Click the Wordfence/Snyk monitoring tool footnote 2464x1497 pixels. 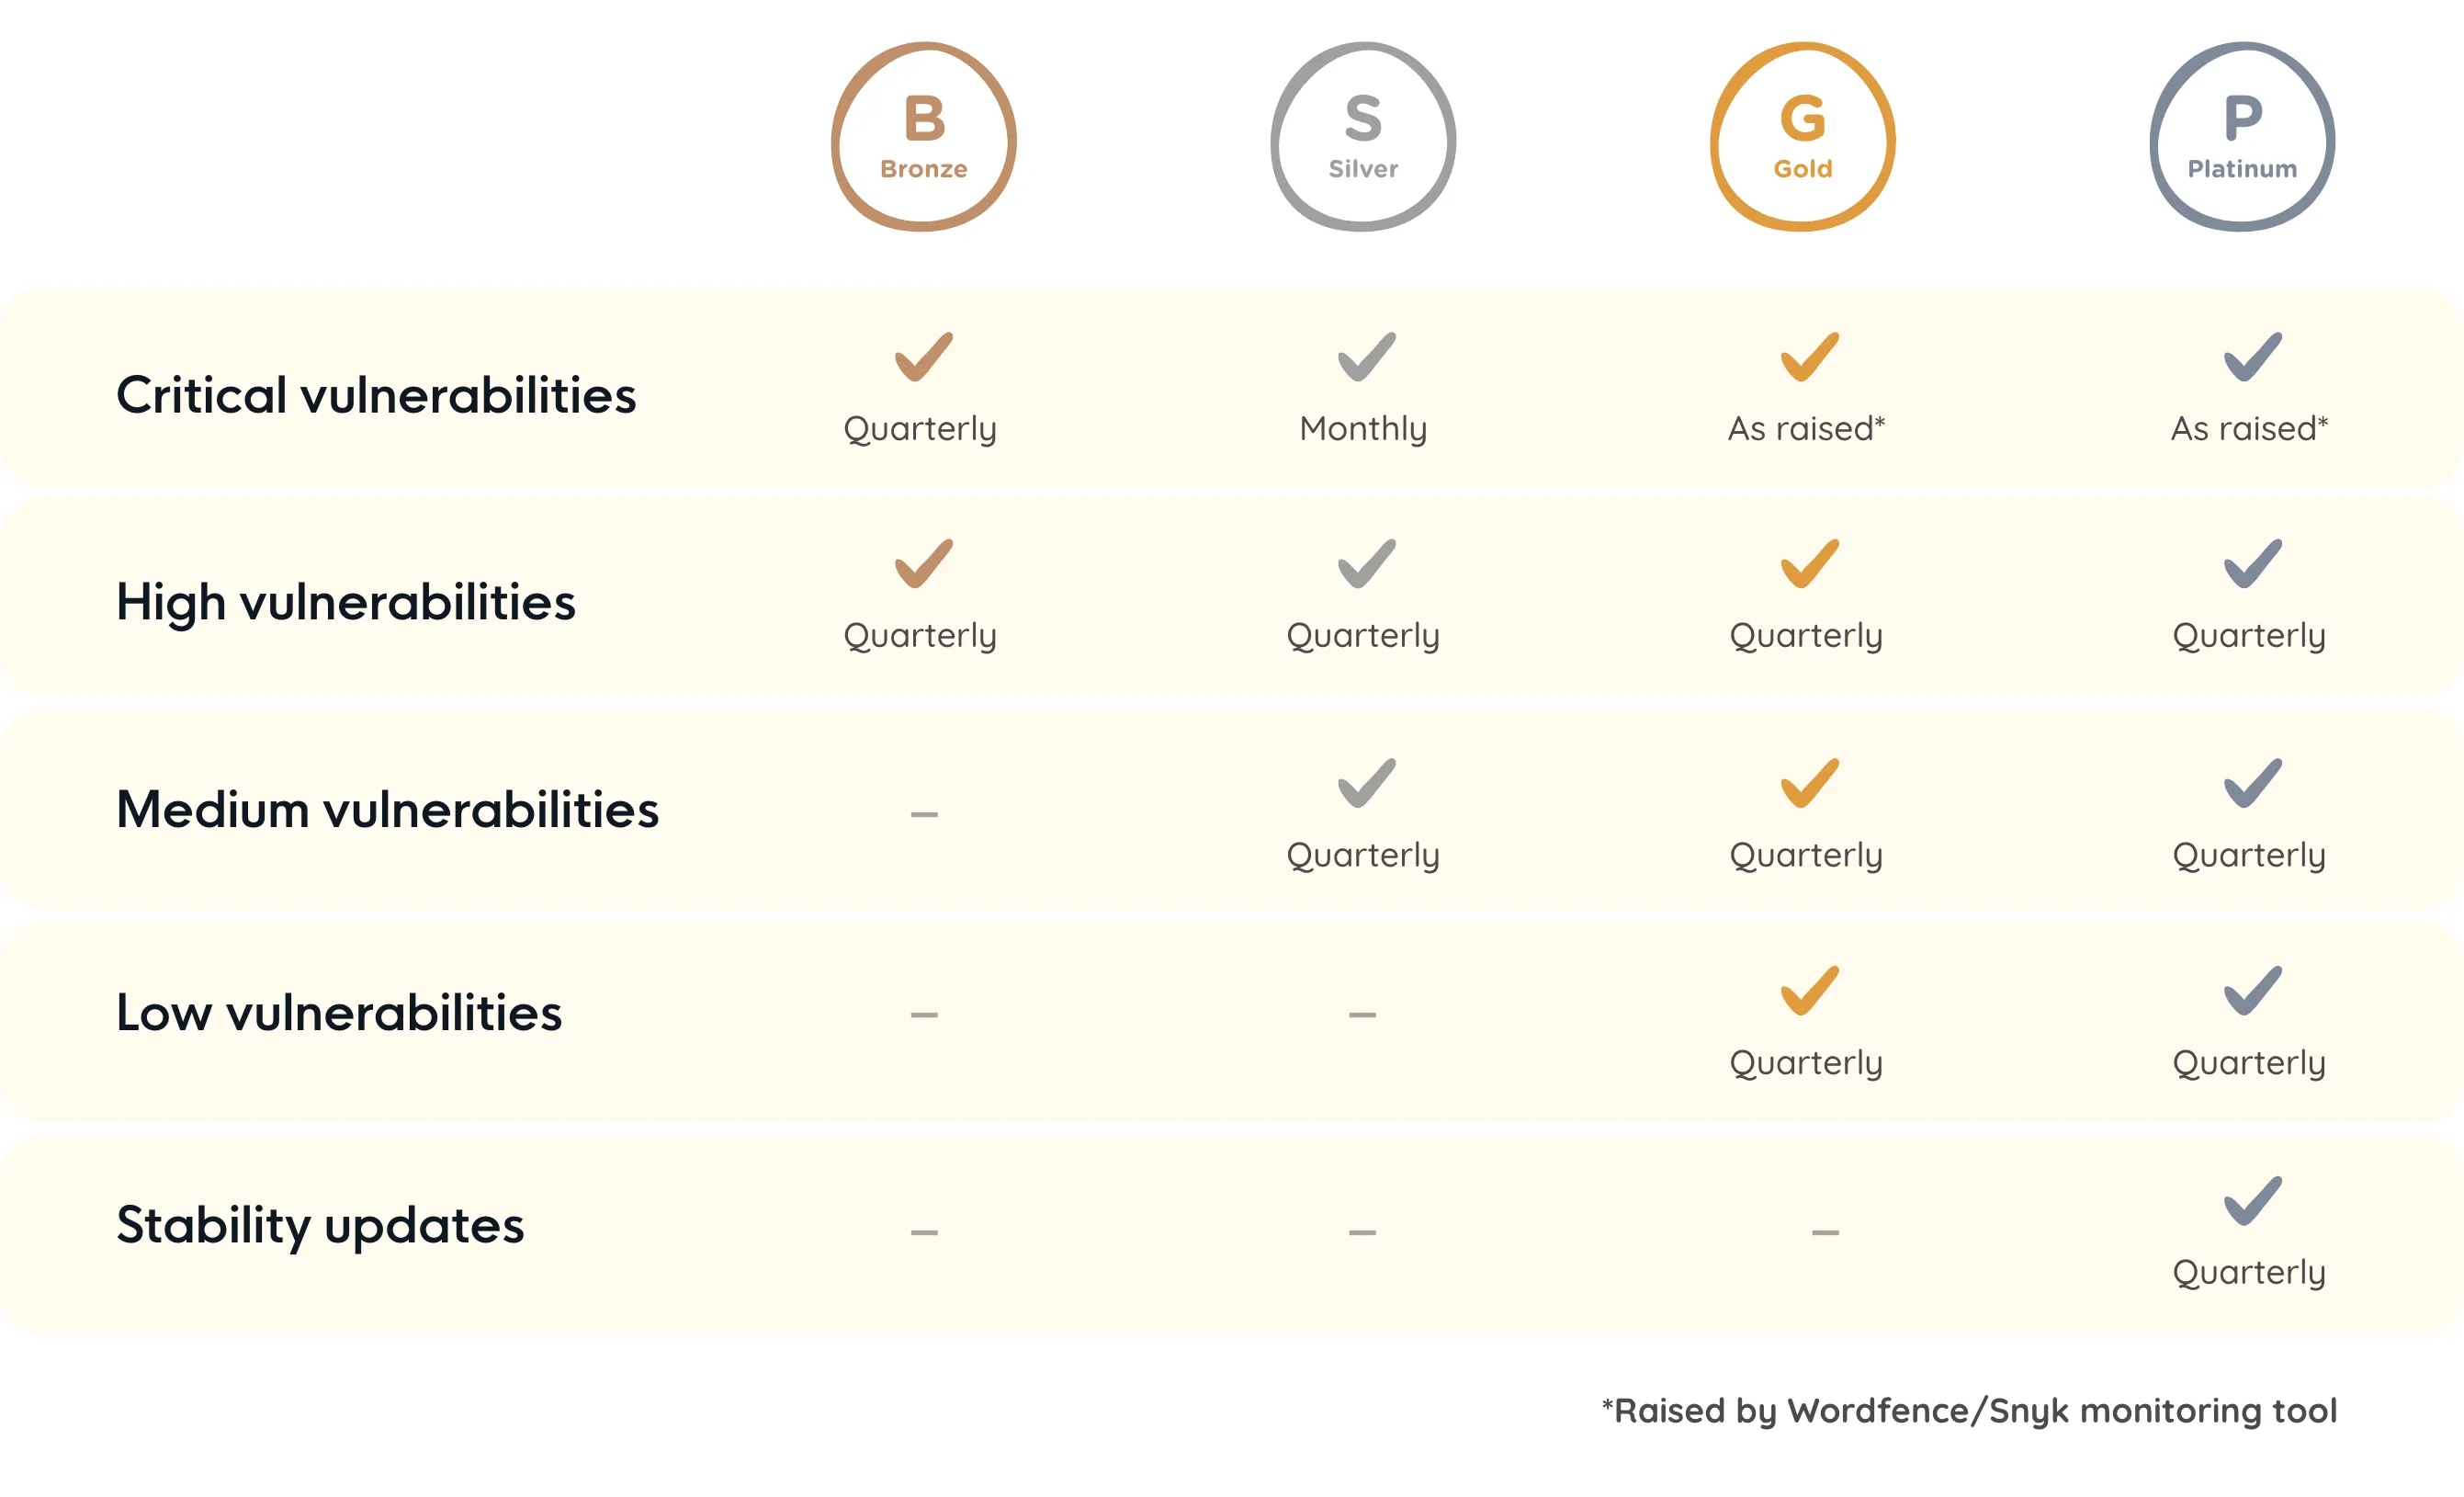tap(1969, 1411)
